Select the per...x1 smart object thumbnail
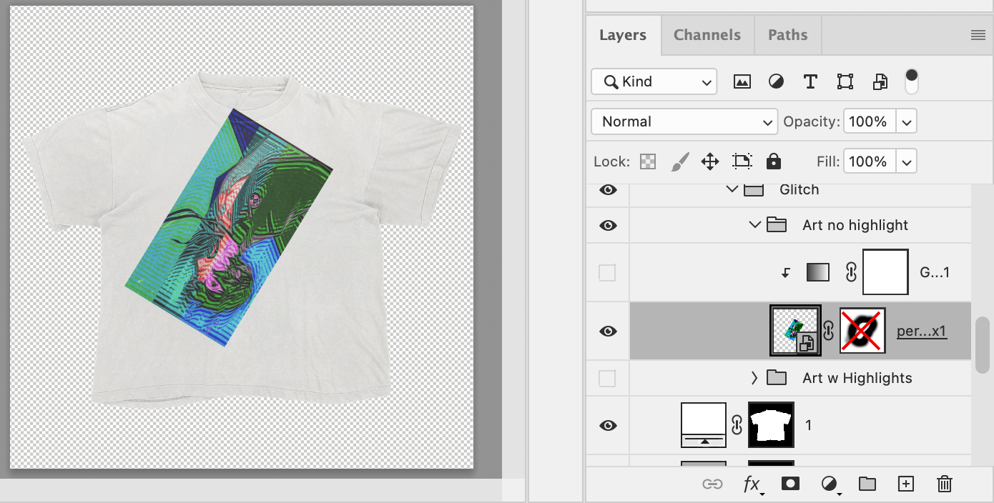994x503 pixels. pos(795,331)
